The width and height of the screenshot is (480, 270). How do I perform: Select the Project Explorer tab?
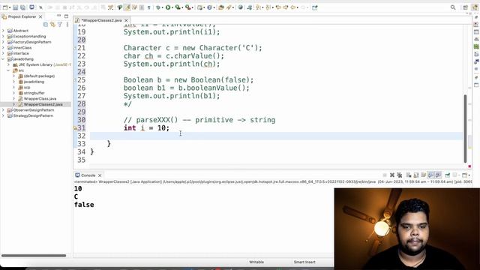coord(22,16)
